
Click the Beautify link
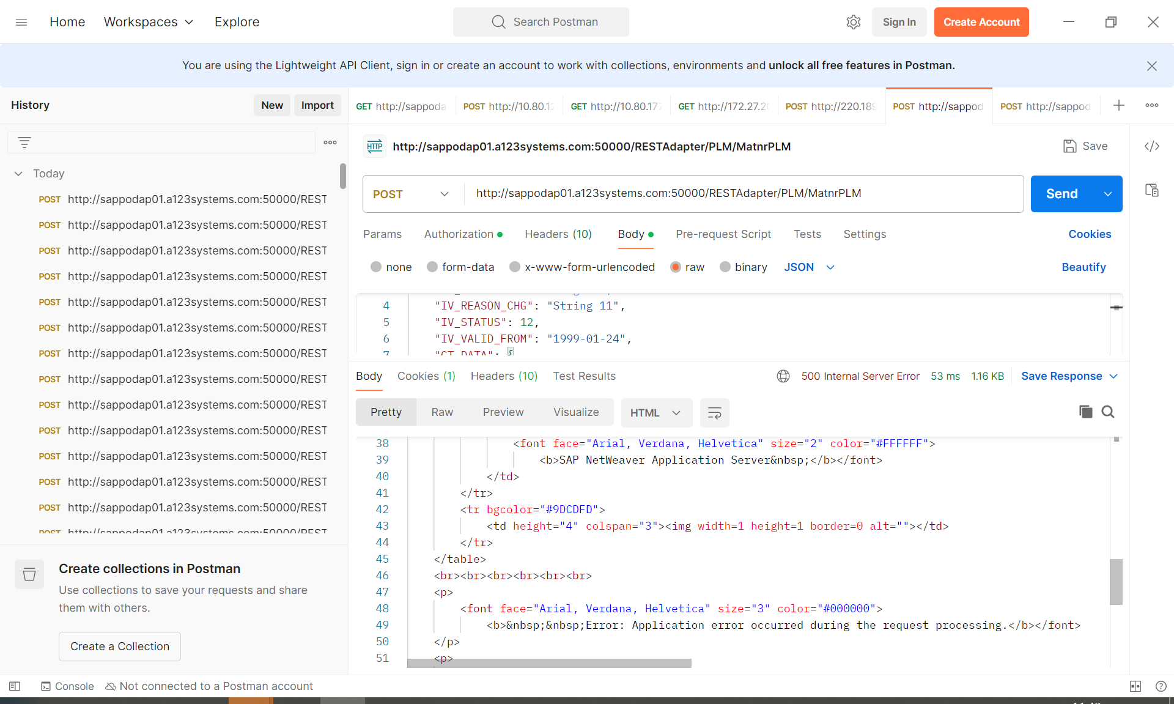click(x=1083, y=267)
